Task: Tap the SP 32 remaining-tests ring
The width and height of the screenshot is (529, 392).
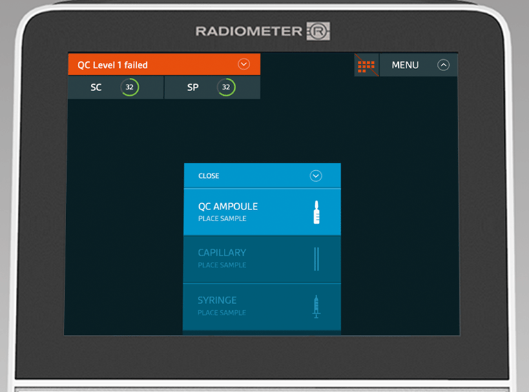Action: coord(226,87)
